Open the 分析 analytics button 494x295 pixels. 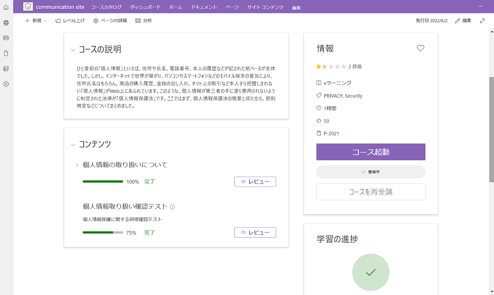144,21
